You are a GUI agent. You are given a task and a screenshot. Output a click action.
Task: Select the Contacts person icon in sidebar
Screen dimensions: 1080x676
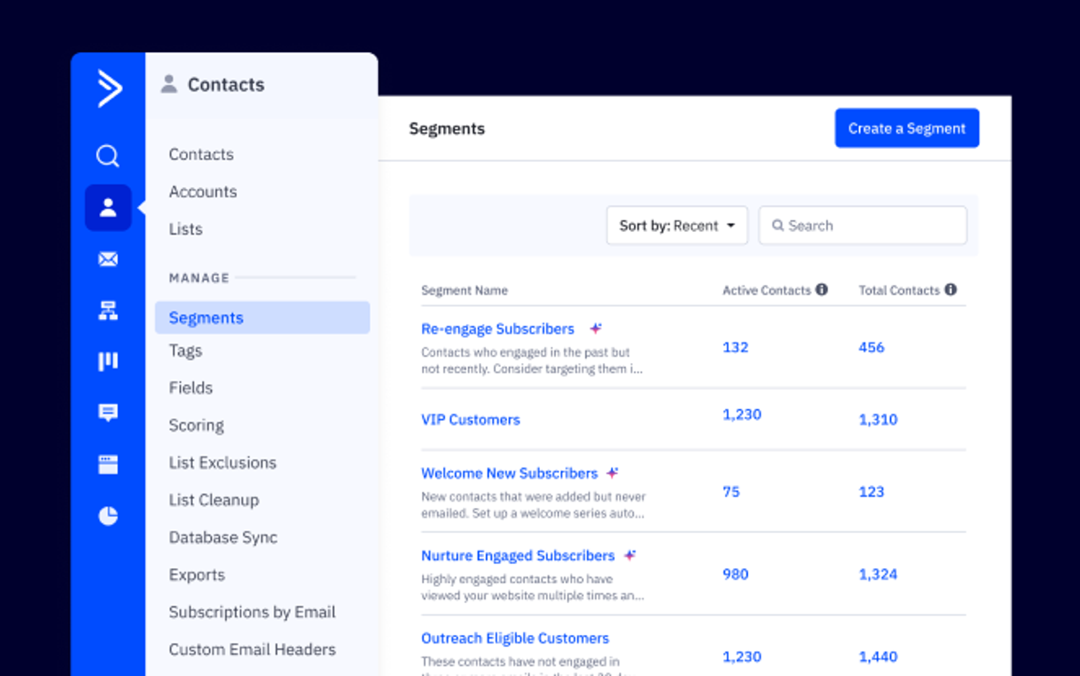[x=108, y=208]
